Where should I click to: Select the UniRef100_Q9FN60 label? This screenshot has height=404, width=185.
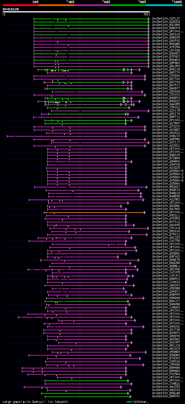[166, 63]
